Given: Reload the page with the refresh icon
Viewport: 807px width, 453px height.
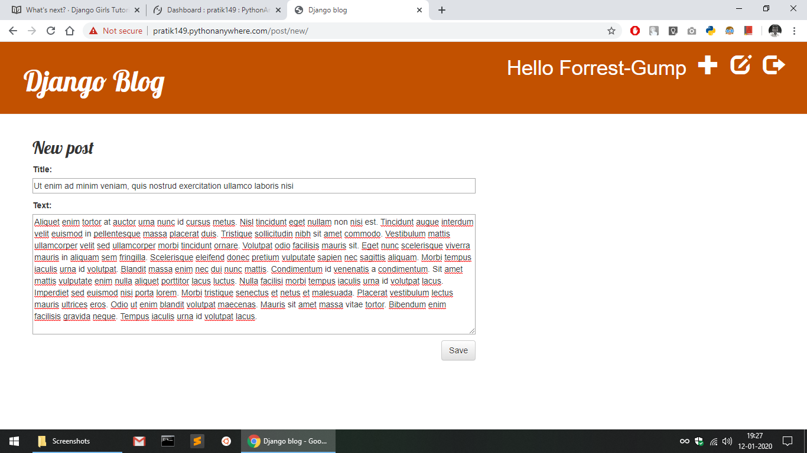Looking at the screenshot, I should point(51,31).
